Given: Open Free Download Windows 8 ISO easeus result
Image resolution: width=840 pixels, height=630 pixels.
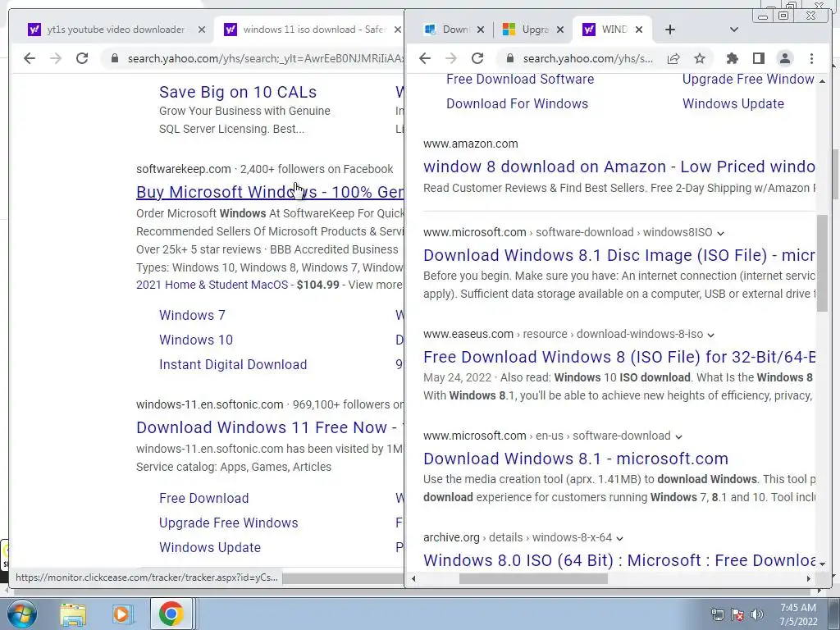Looking at the screenshot, I should tap(619, 357).
